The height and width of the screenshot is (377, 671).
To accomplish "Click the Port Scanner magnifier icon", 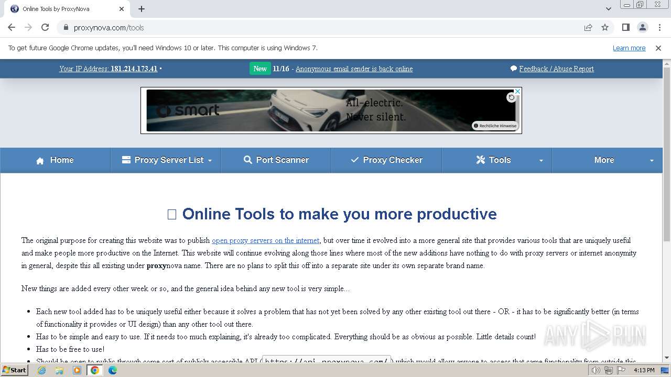I will coord(248,160).
